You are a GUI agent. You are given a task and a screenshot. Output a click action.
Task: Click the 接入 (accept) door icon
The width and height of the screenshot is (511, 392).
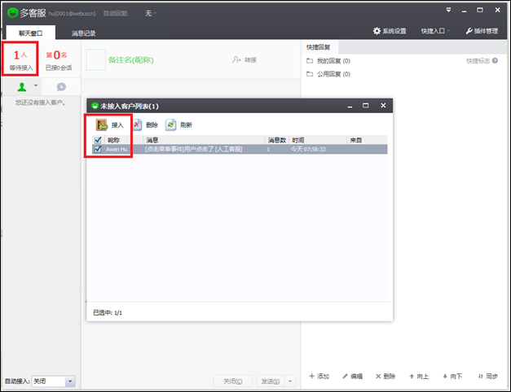coord(102,125)
